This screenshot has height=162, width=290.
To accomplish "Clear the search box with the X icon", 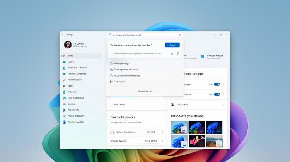I will point(180,35).
